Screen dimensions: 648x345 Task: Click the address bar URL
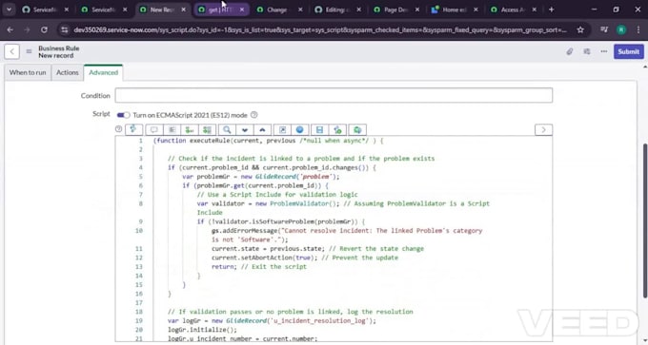click(320, 29)
